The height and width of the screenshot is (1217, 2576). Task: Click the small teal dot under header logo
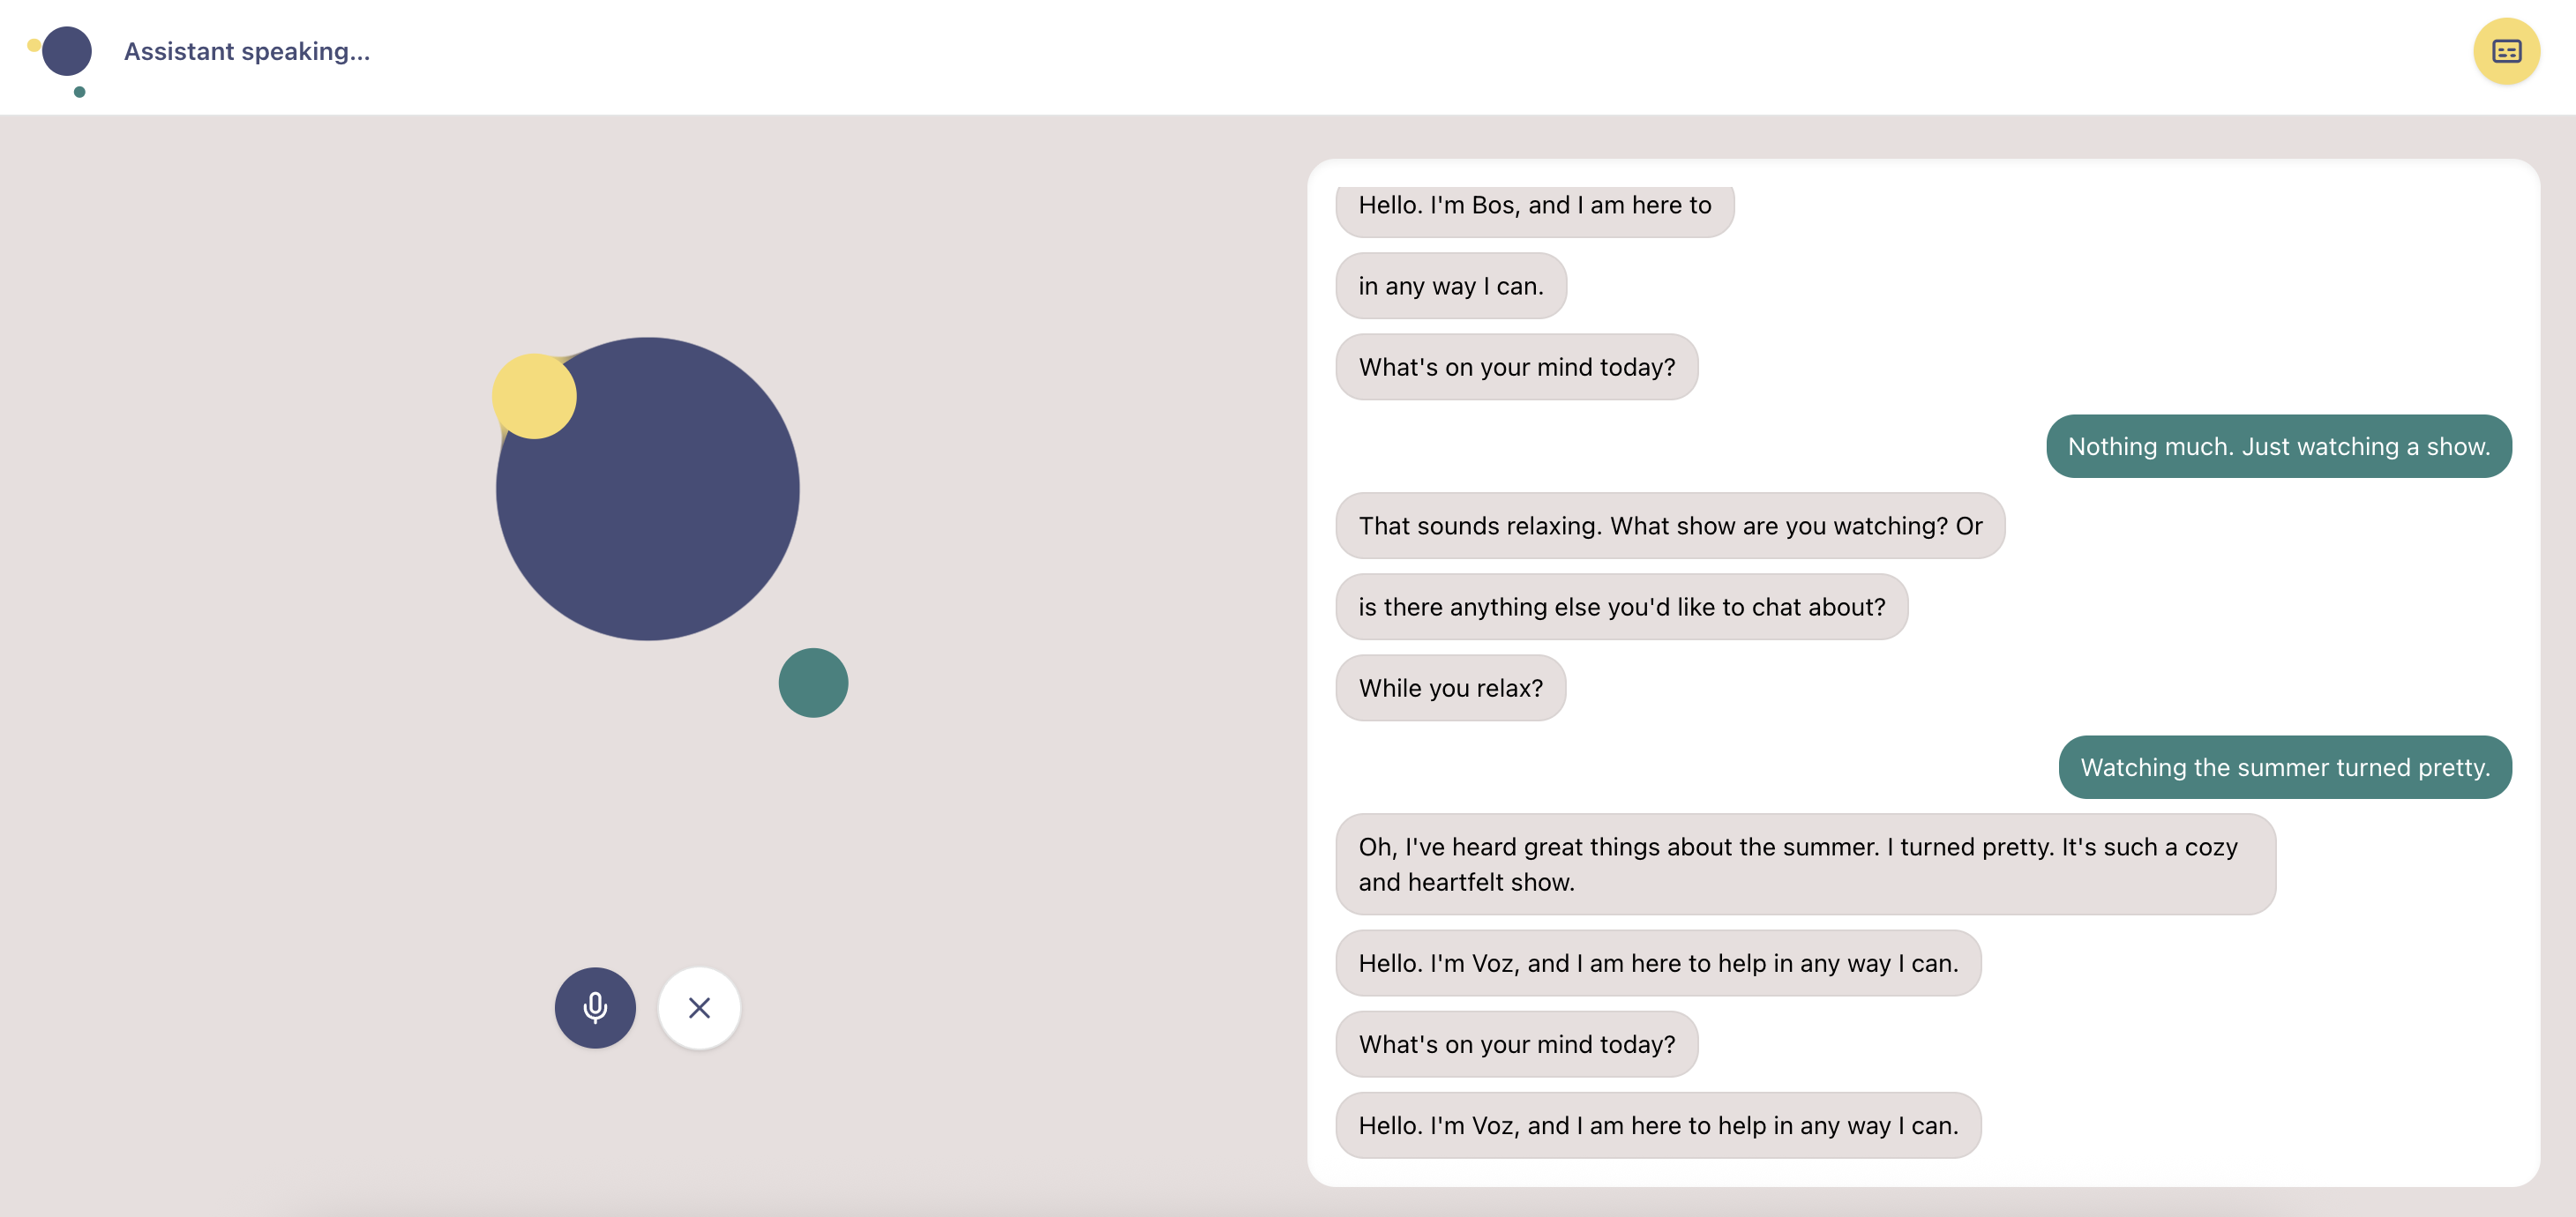(80, 92)
